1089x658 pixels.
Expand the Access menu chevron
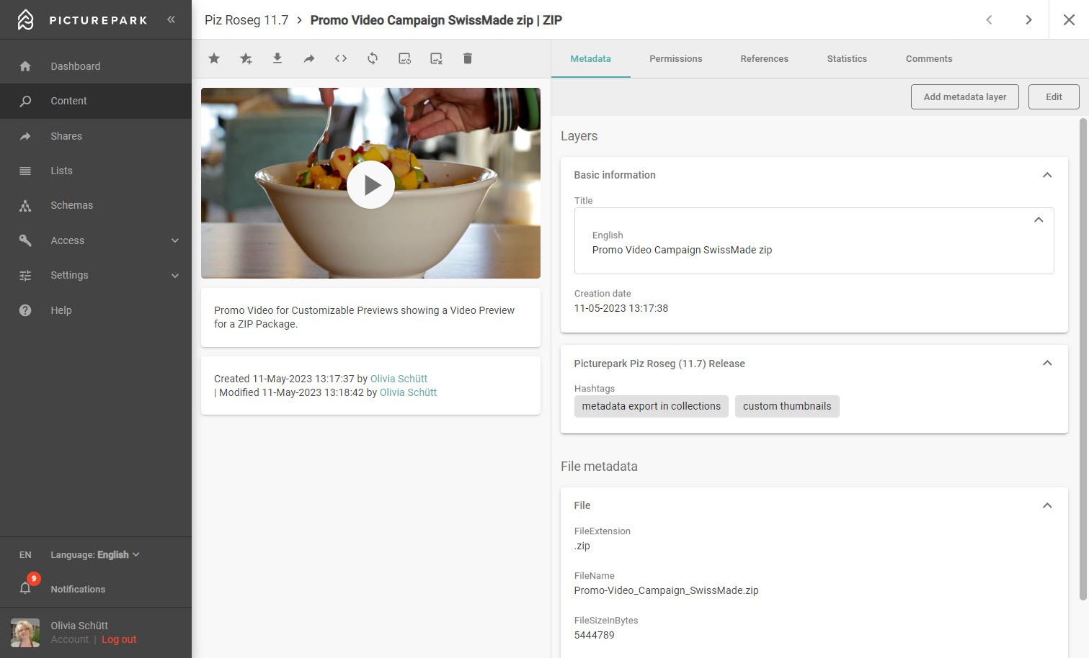tap(175, 240)
